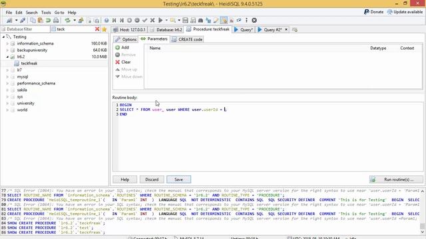Screen dimensions: 426x239
Task: Switch to the Host: 127.0.0.1 tab
Action: 129,29
